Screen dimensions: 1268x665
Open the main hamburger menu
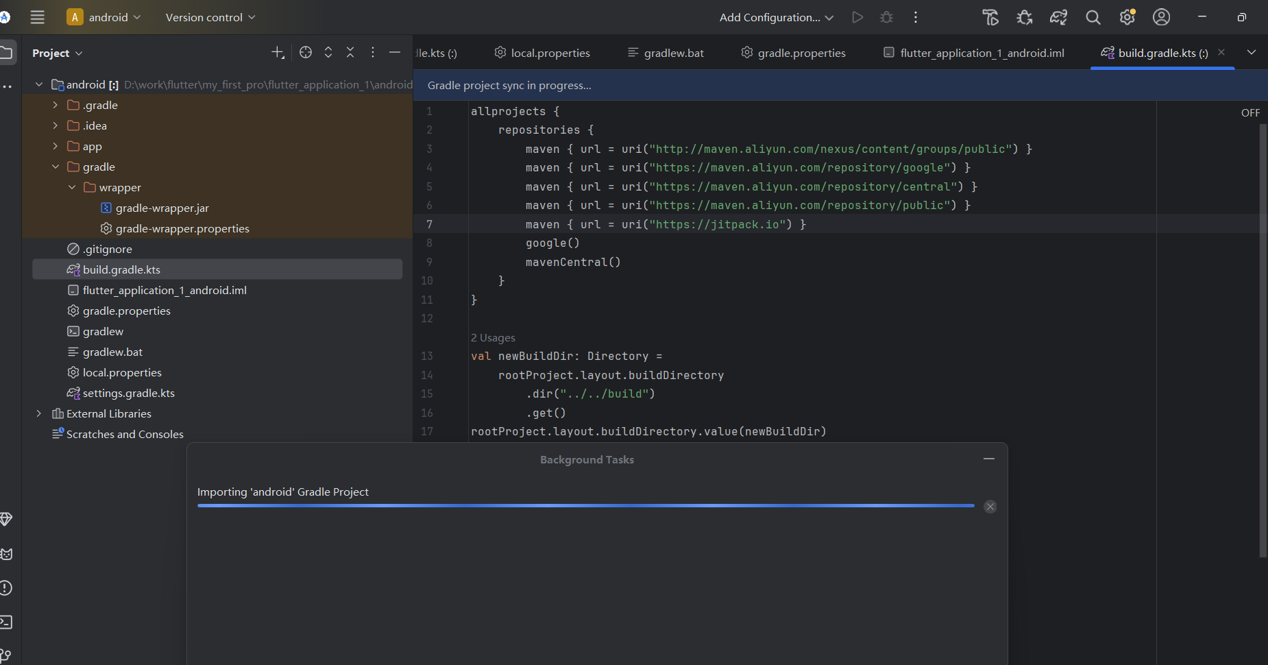38,17
